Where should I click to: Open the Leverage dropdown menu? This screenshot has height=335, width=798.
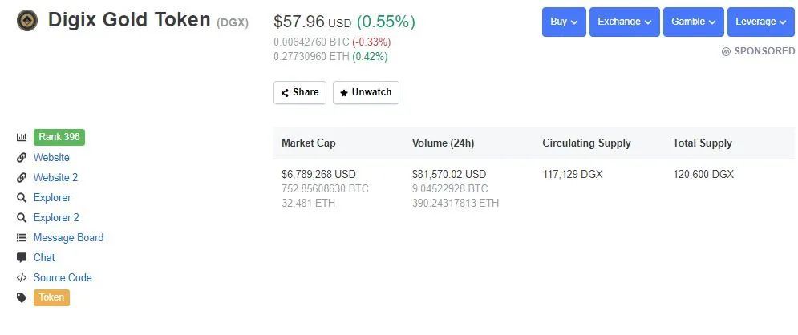click(761, 22)
